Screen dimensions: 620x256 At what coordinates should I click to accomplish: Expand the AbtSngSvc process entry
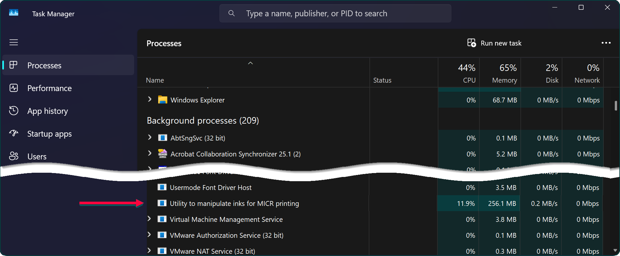pos(150,137)
